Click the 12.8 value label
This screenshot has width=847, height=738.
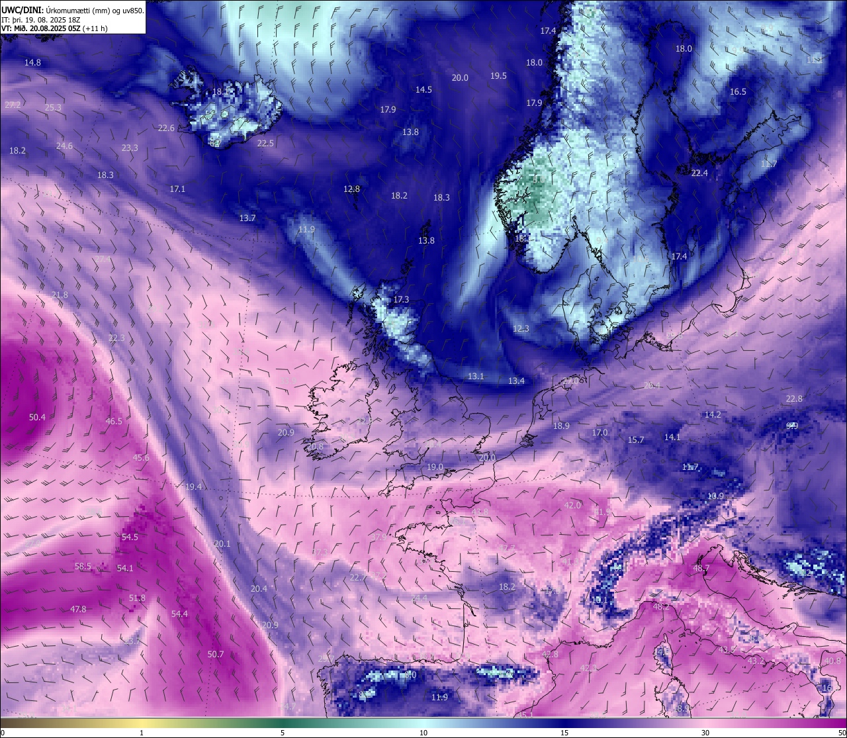pos(351,189)
